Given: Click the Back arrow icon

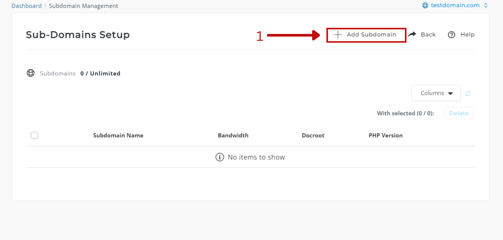Looking at the screenshot, I should [412, 34].
